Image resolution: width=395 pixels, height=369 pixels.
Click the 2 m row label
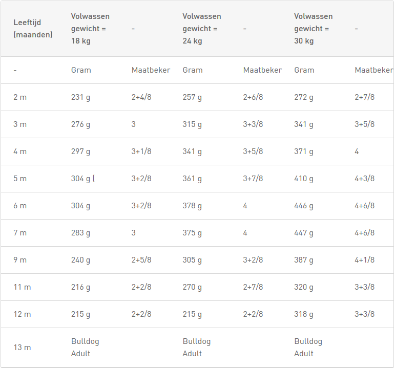20,97
